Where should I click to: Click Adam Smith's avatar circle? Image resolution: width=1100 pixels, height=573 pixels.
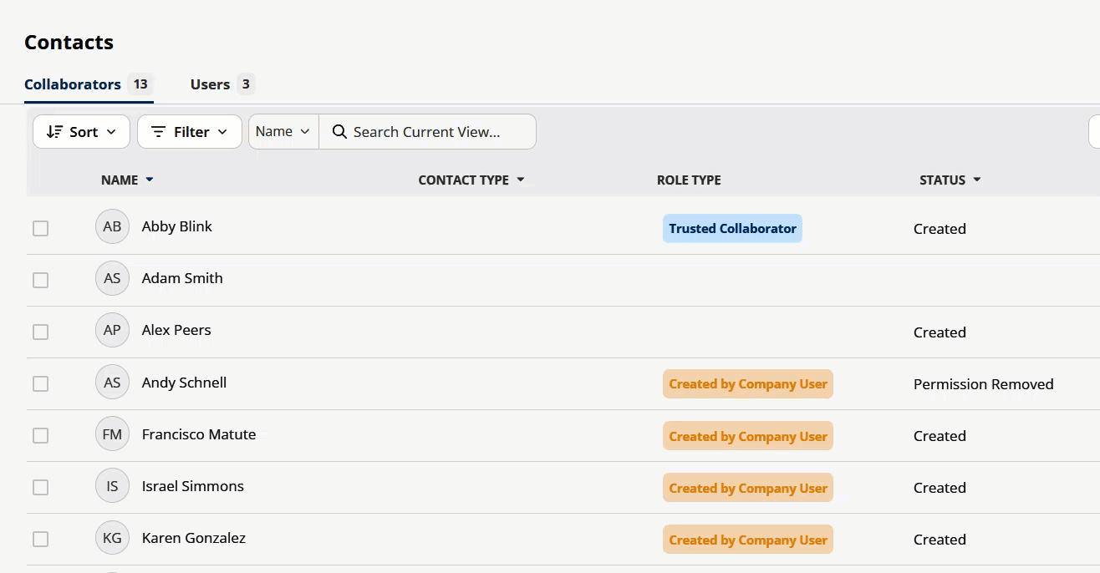point(112,278)
